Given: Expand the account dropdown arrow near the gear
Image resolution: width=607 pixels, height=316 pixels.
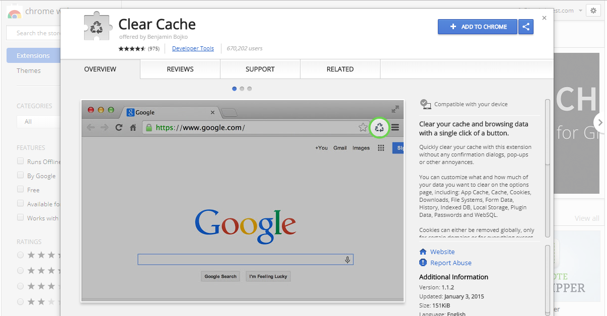Looking at the screenshot, I should point(580,11).
